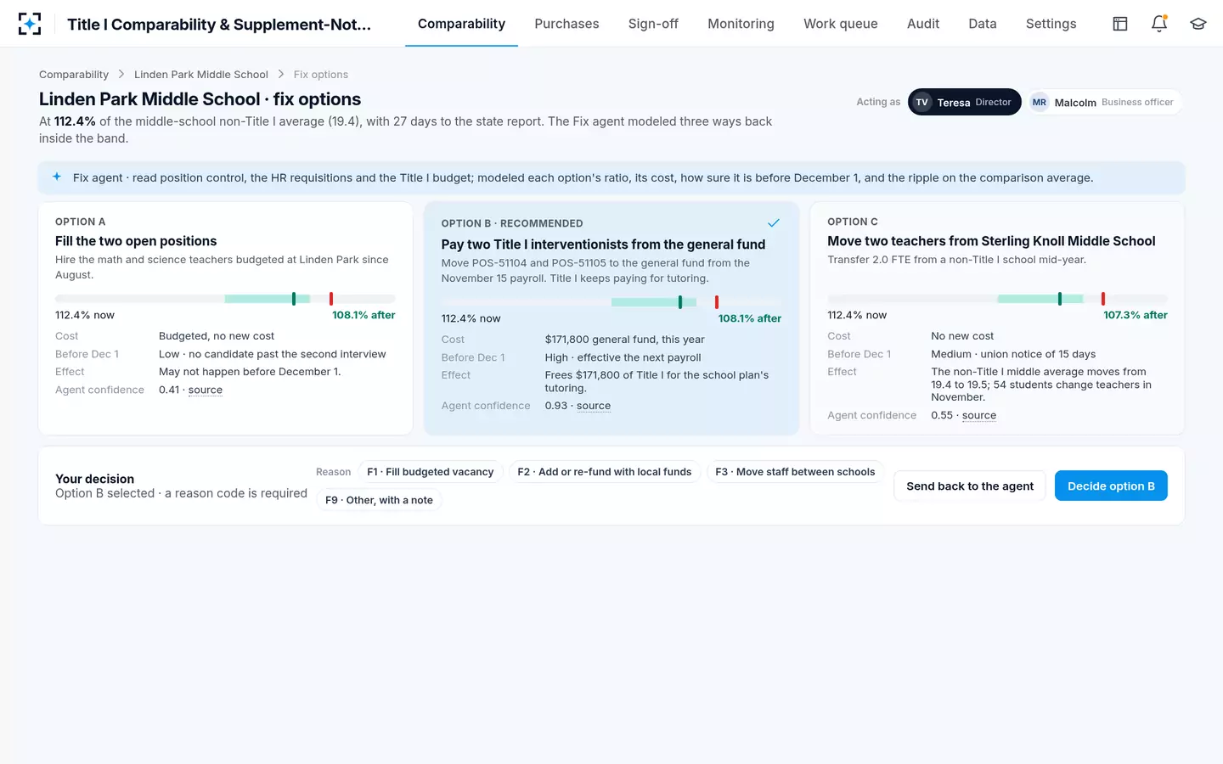
Task: Open the Data tab
Action: tap(983, 24)
